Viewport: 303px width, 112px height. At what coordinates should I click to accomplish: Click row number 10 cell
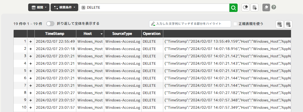[20, 107]
